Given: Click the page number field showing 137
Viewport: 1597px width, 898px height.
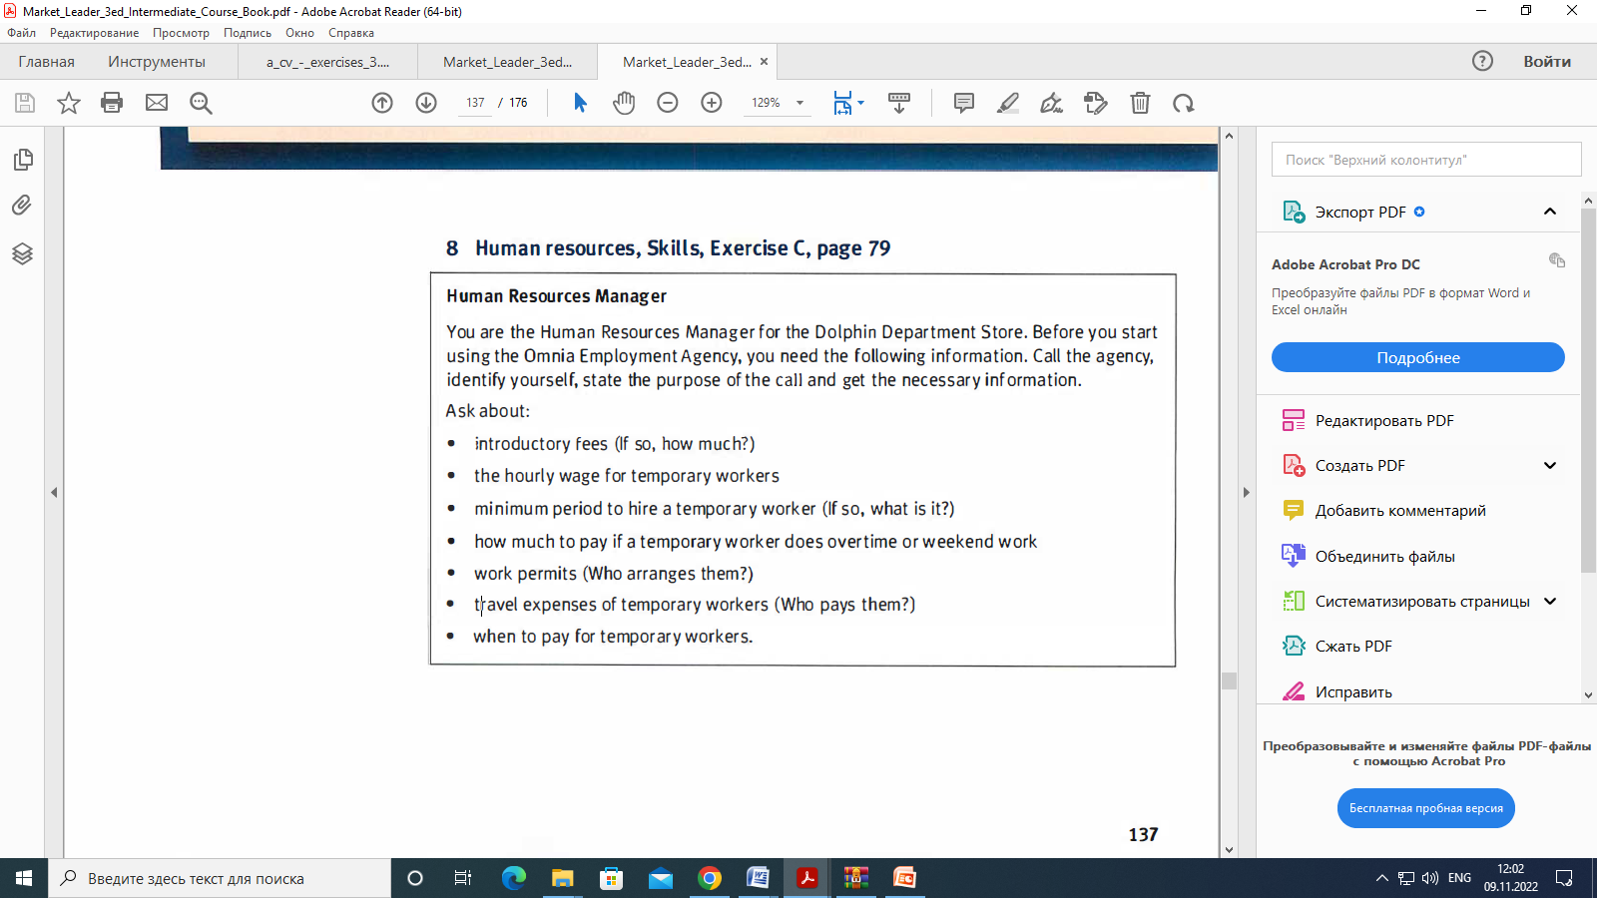Looking at the screenshot, I should coord(475,103).
